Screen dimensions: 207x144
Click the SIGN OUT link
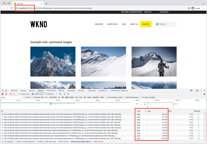click(148, 12)
